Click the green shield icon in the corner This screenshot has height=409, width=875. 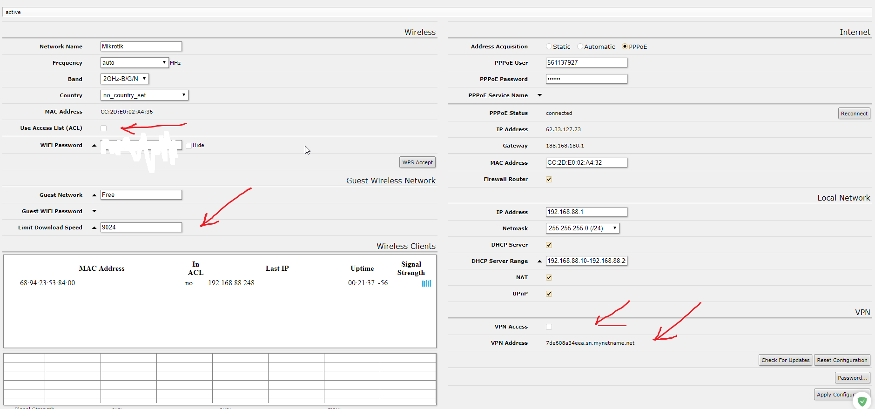[862, 401]
